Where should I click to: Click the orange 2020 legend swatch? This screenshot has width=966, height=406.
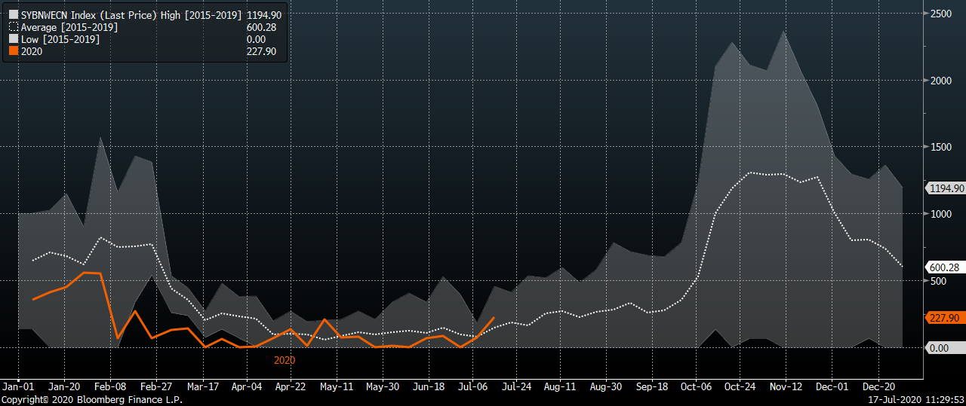pyautogui.click(x=13, y=51)
